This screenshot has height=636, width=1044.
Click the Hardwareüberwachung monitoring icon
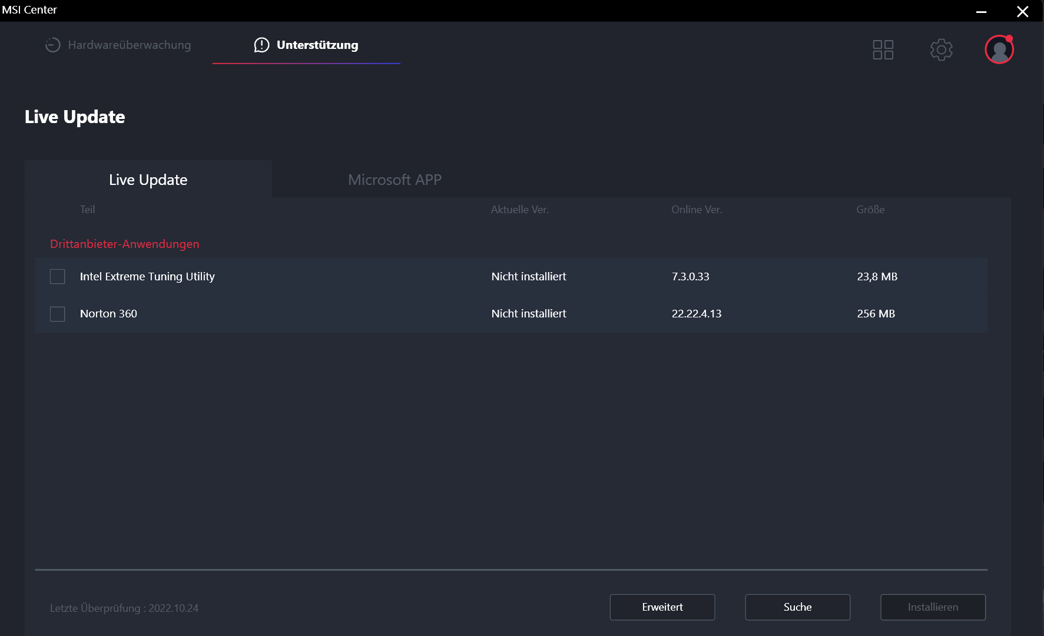(53, 45)
